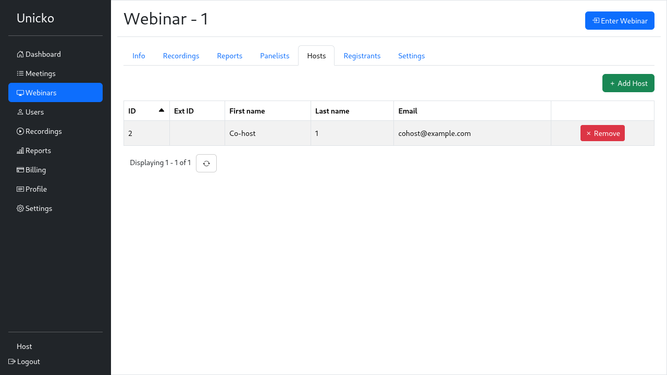This screenshot has height=375, width=667.
Task: Click the Logout arrow icon
Action: point(12,361)
